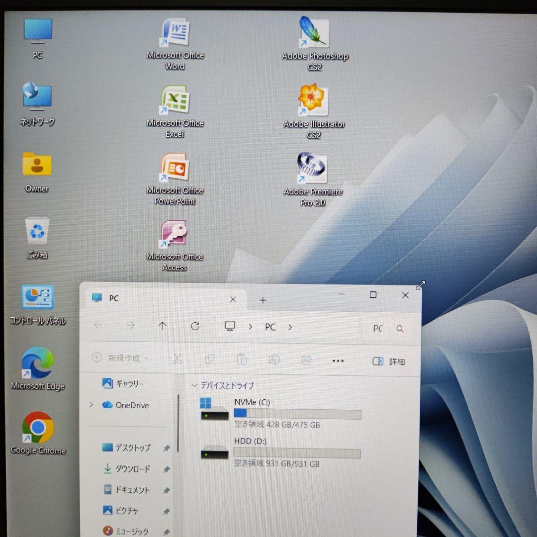Collapse the デバイスとドライブ group
The width and height of the screenshot is (537, 537).
click(194, 386)
